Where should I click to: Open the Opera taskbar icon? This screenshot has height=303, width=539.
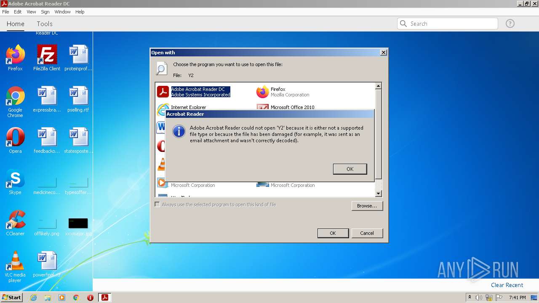(x=90, y=298)
